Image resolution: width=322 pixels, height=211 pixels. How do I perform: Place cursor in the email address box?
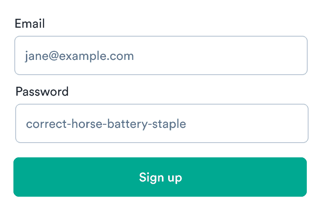161,55
